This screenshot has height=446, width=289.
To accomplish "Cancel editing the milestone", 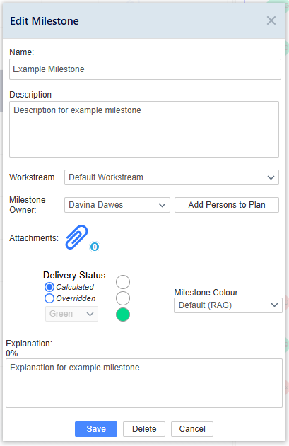I will (x=192, y=429).
